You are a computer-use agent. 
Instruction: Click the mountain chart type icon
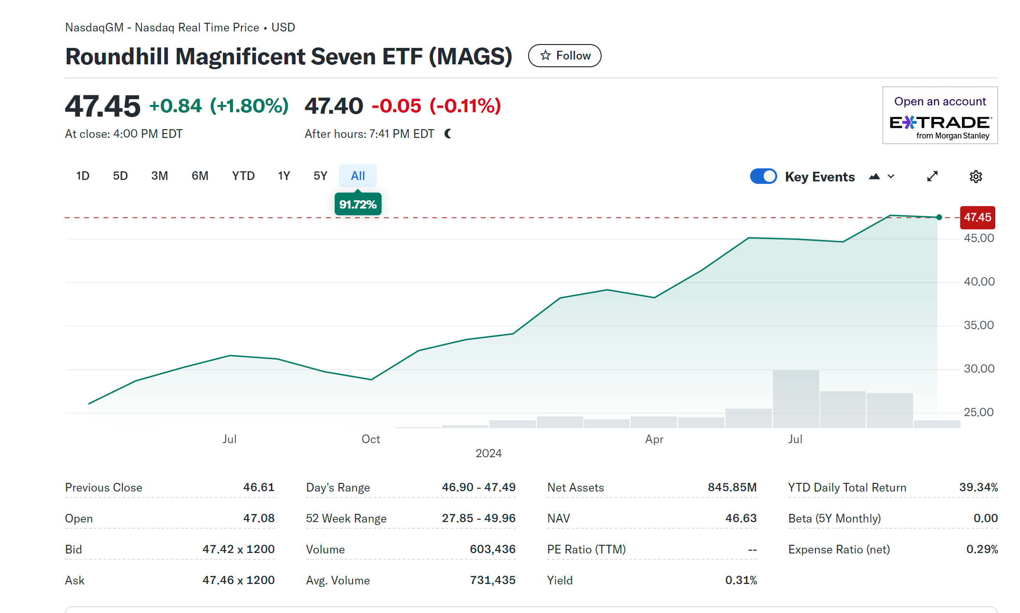click(874, 177)
